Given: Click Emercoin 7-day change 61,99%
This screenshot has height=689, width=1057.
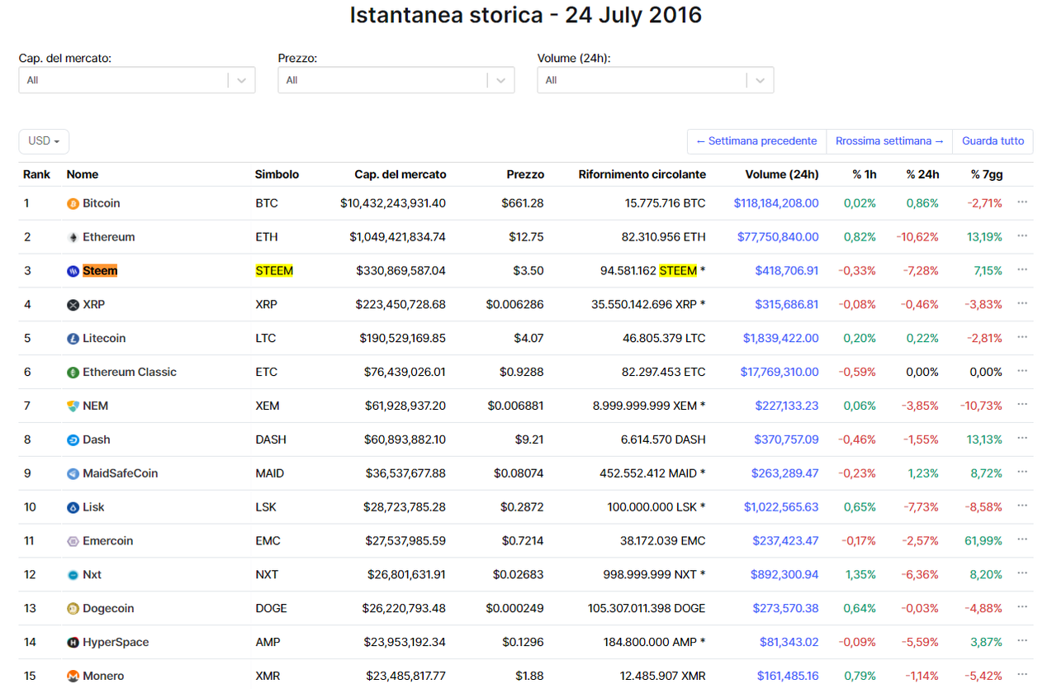Looking at the screenshot, I should click(x=983, y=541).
